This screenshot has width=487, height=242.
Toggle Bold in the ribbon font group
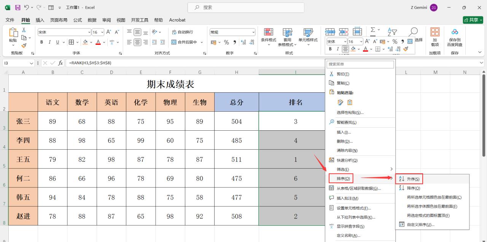pyautogui.click(x=41, y=42)
